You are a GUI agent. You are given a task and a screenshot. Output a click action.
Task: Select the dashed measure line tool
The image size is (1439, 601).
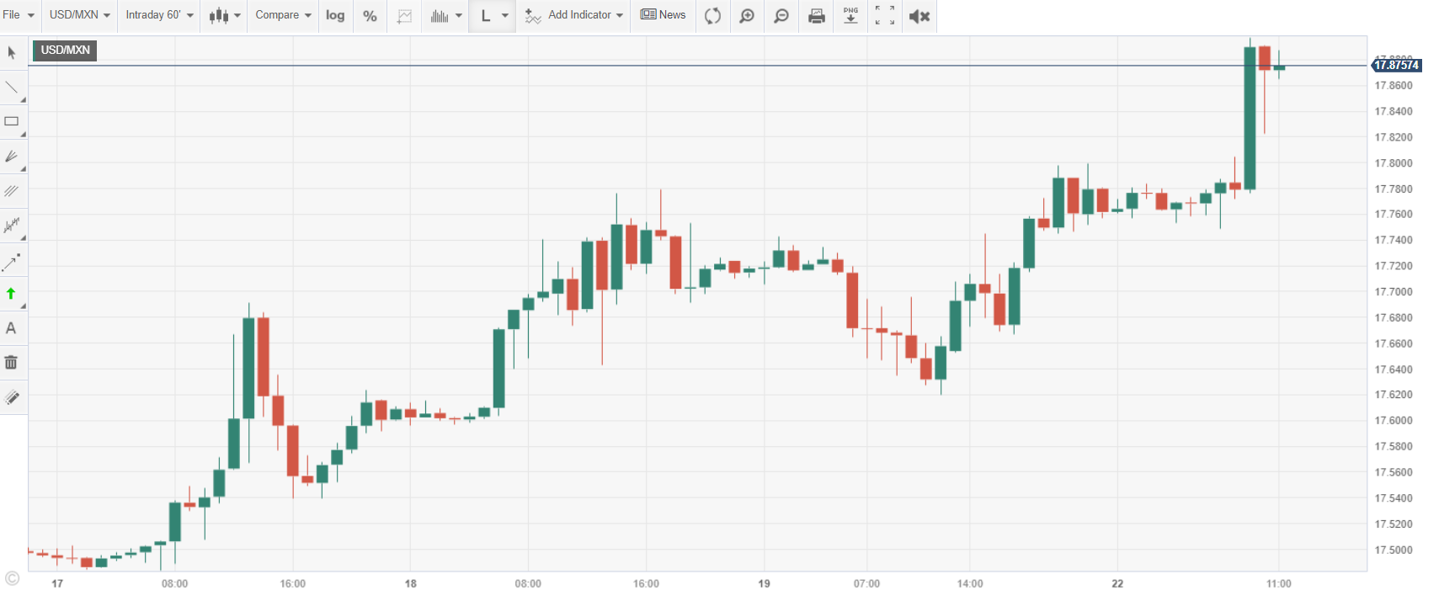pyautogui.click(x=12, y=262)
